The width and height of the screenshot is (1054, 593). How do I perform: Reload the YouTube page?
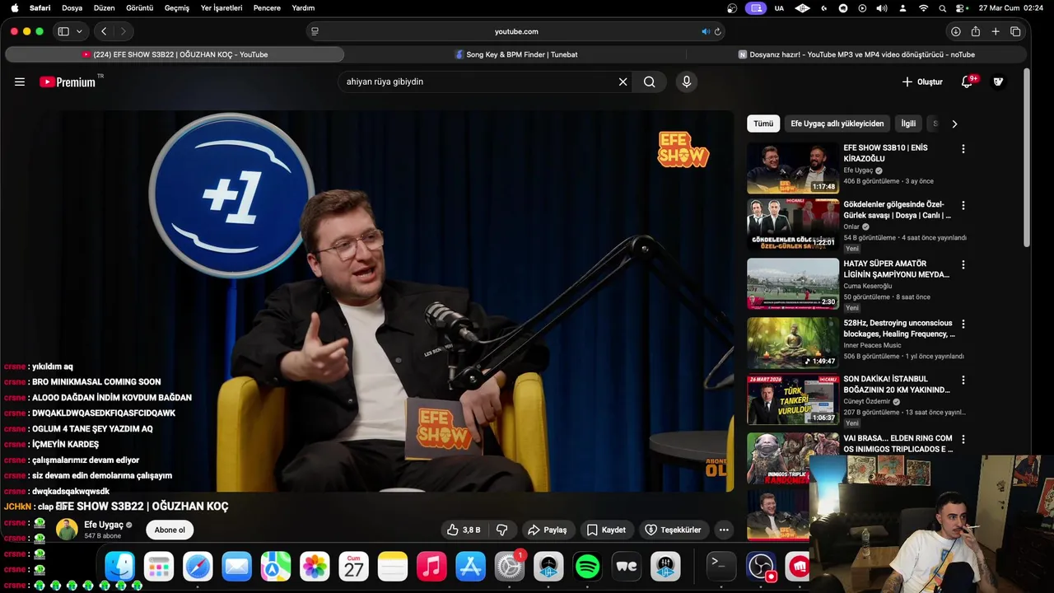pos(718,31)
